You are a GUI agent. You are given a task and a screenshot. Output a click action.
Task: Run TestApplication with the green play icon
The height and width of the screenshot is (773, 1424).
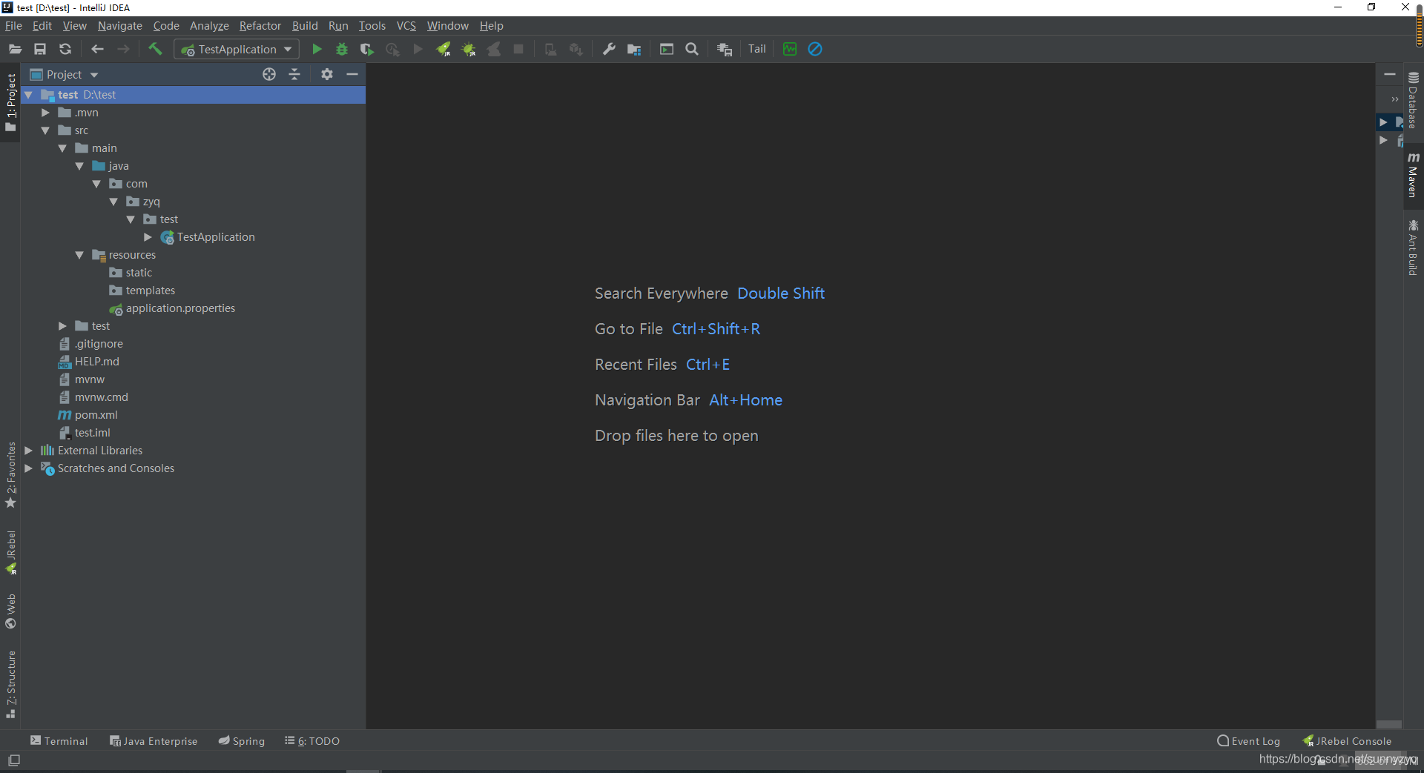(317, 49)
